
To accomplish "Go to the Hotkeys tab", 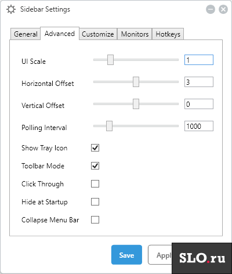I will pyautogui.click(x=168, y=34).
